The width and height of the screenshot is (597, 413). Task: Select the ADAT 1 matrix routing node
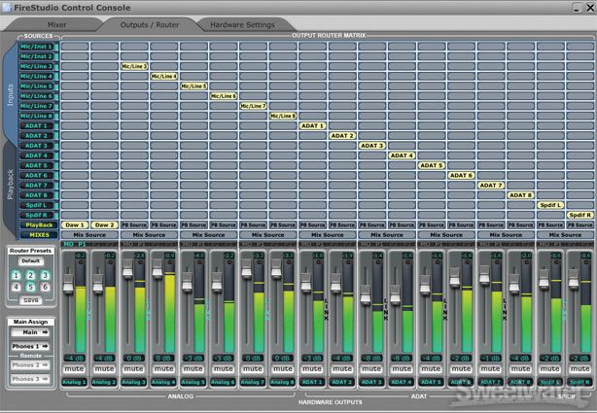[312, 125]
